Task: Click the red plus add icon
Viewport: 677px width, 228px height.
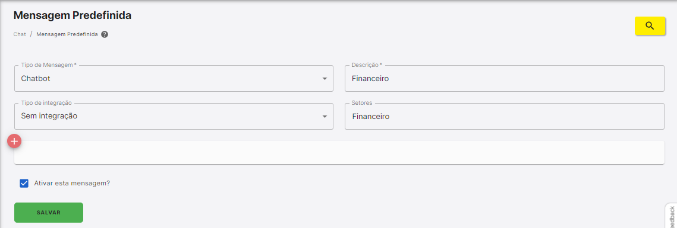Action: coord(14,141)
